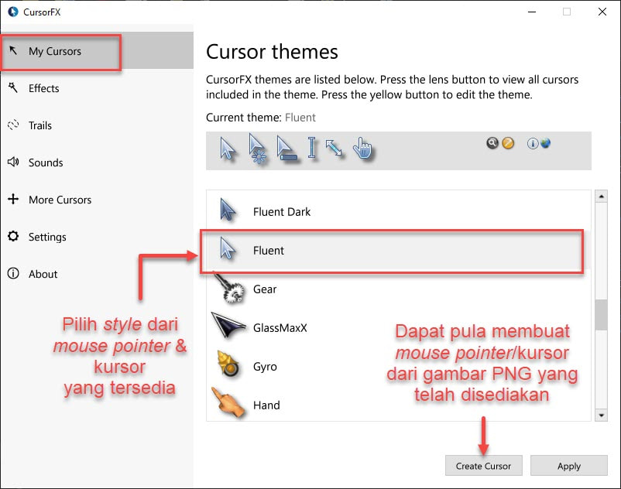Open the Sounds section
This screenshot has height=489, width=621.
[97, 162]
